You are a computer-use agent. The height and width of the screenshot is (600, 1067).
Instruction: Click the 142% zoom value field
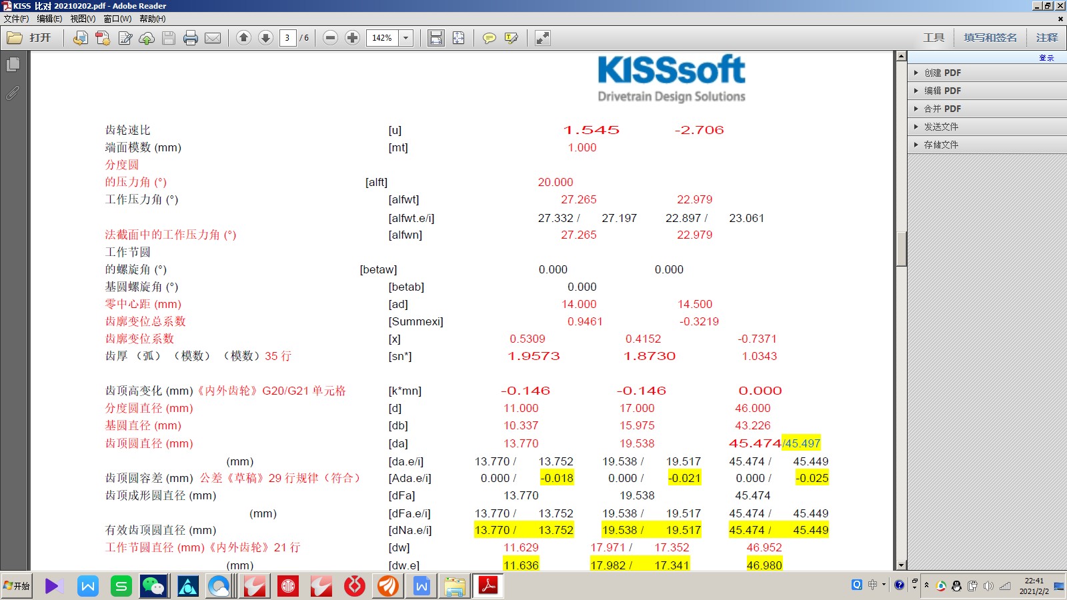(382, 38)
